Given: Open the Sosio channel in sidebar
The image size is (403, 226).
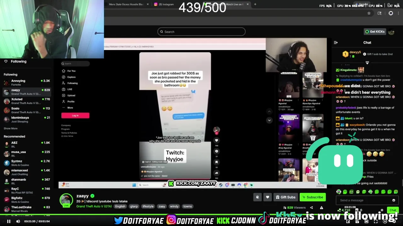Looking at the screenshot, I should pyautogui.click(x=27, y=110).
